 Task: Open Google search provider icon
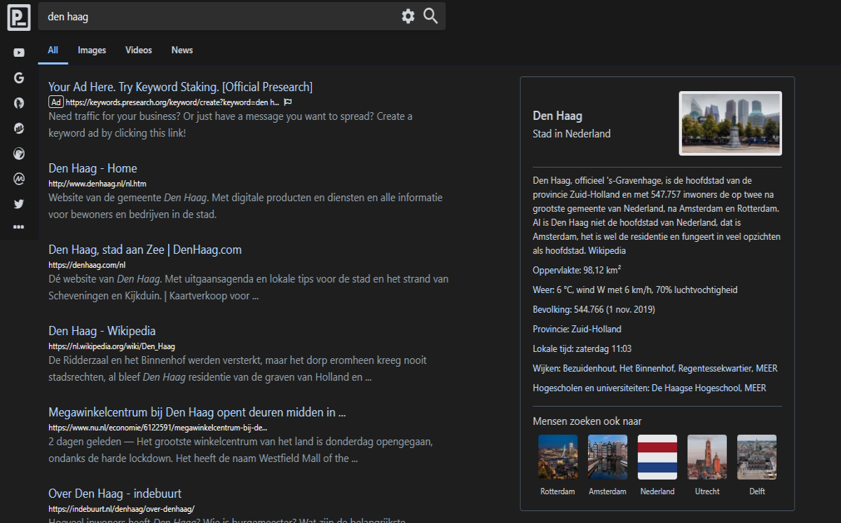pos(19,78)
